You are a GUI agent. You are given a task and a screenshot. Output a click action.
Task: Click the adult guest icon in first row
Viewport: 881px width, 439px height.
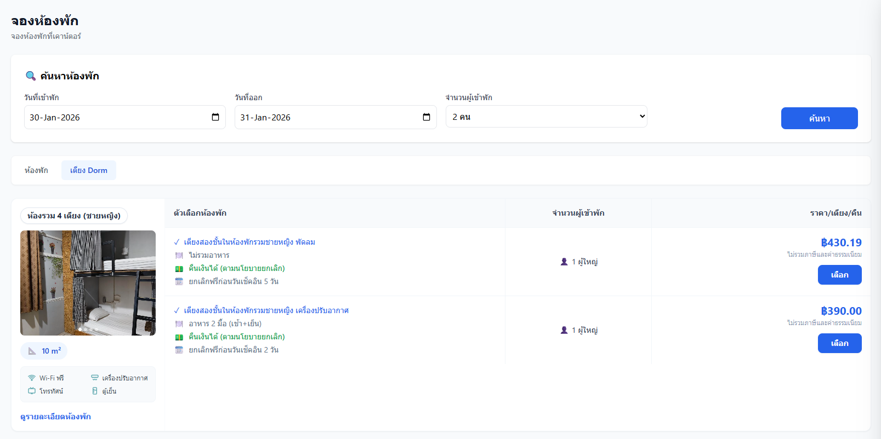tap(564, 262)
